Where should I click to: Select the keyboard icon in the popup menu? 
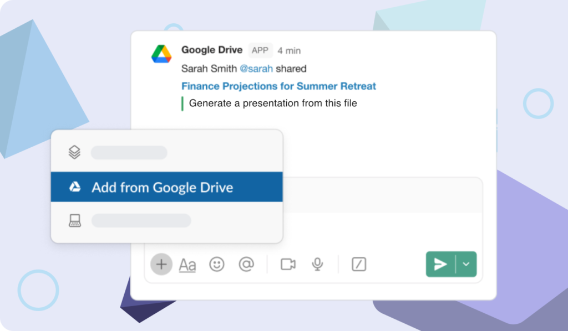(x=74, y=220)
